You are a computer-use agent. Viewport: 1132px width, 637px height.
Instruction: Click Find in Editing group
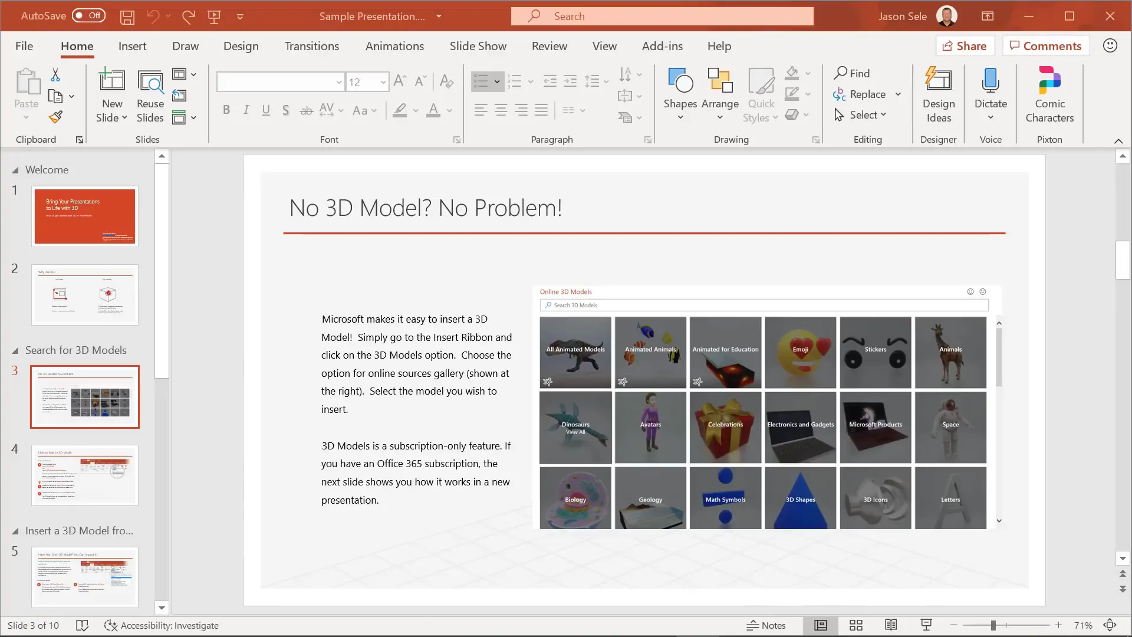point(852,73)
